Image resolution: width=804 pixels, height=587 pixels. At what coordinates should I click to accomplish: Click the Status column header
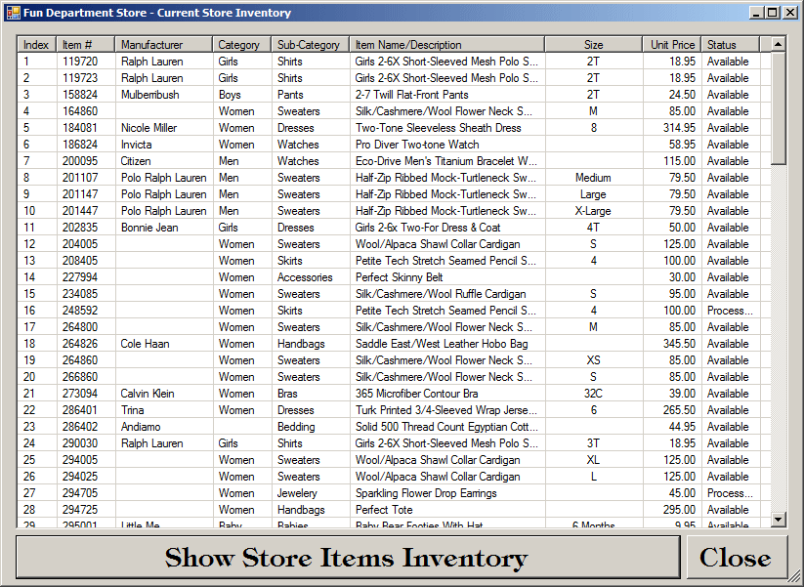point(731,45)
